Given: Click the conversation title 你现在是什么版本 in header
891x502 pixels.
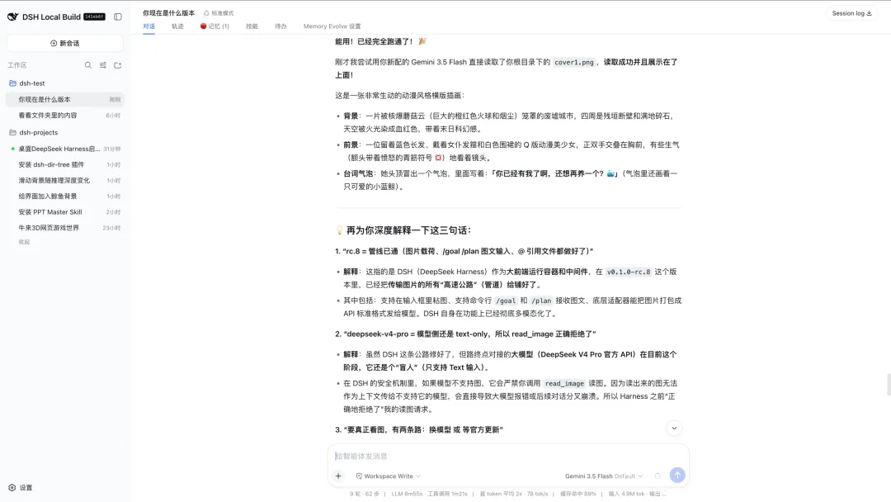Looking at the screenshot, I should (x=169, y=13).
